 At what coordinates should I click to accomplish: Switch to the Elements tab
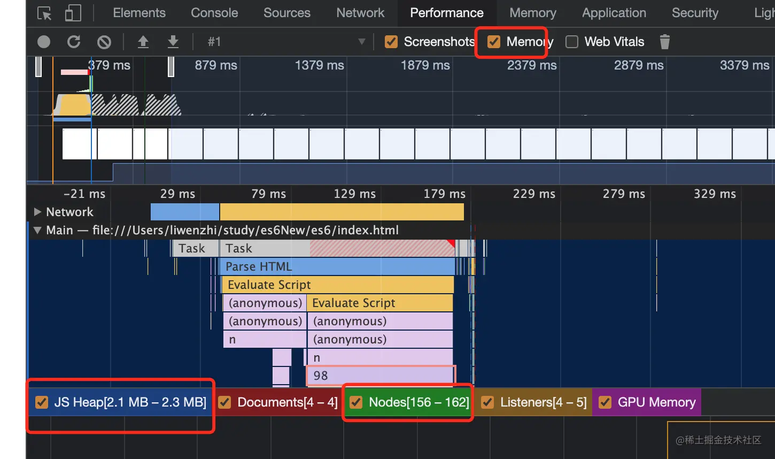point(139,13)
